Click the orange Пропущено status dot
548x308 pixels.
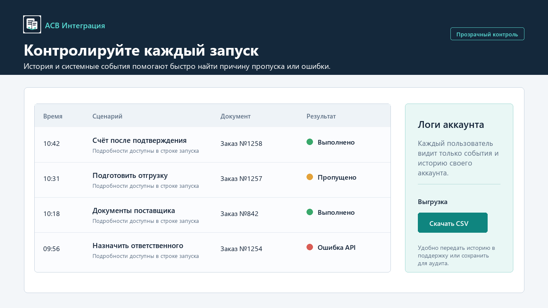coord(310,177)
